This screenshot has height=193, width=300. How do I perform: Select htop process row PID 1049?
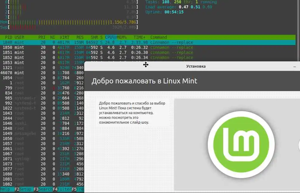pyautogui.click(x=42, y=133)
